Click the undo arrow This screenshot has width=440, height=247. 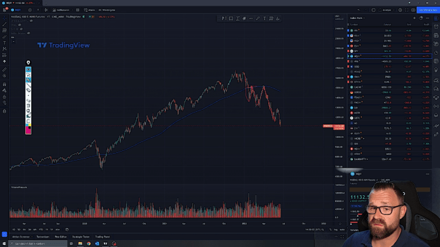(x=359, y=10)
